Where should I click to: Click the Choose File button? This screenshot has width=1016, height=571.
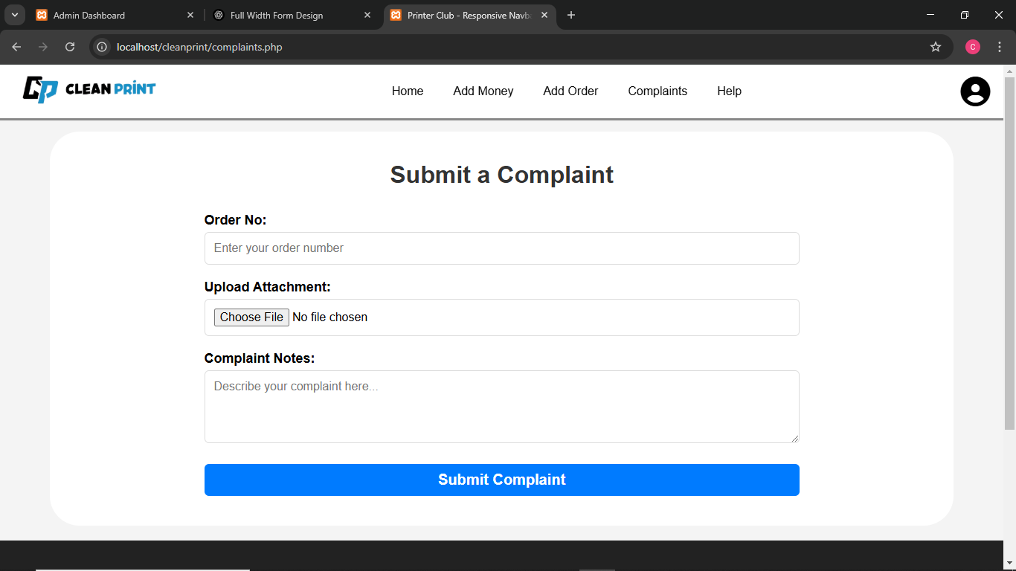(251, 317)
